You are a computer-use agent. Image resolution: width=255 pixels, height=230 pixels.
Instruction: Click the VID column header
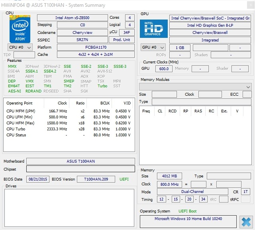click(x=122, y=103)
